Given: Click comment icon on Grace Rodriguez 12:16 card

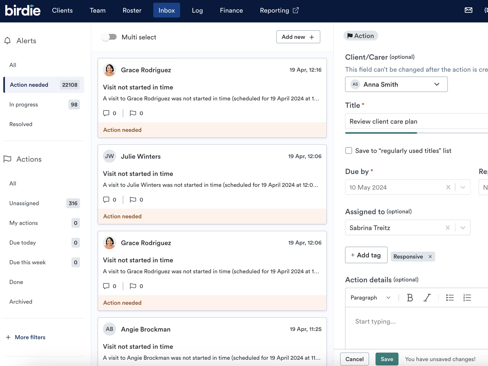Looking at the screenshot, I should pyautogui.click(x=106, y=113).
